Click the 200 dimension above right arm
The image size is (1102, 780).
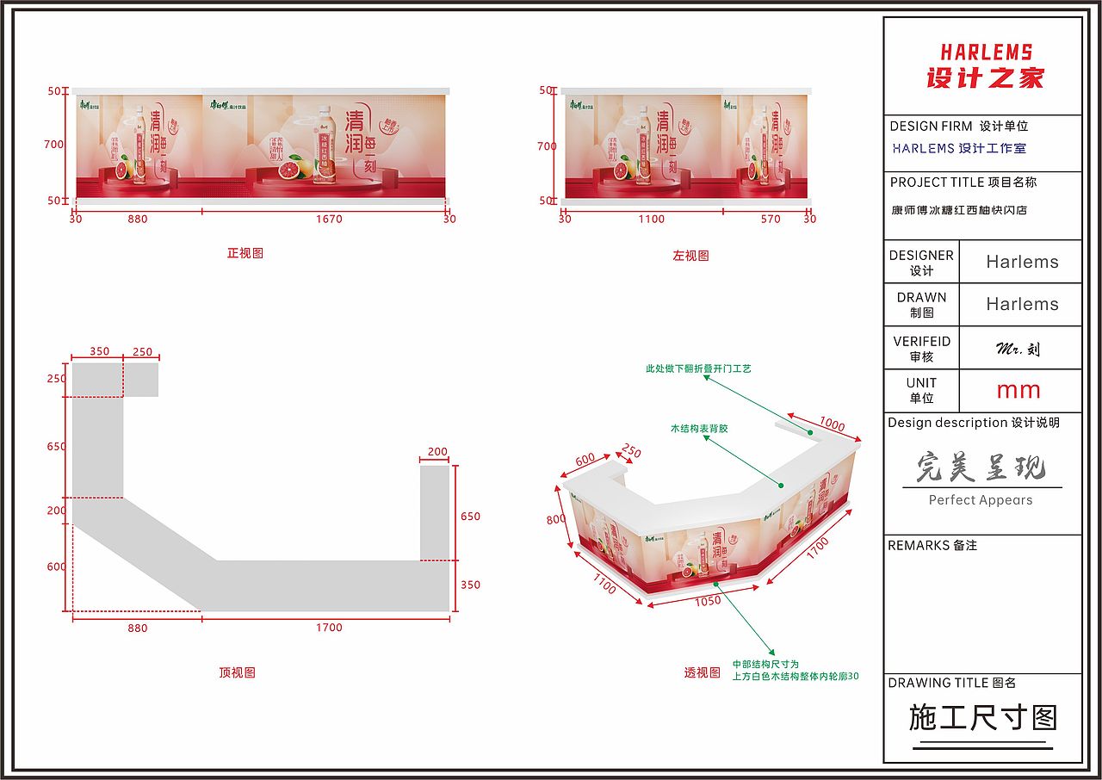(x=437, y=451)
